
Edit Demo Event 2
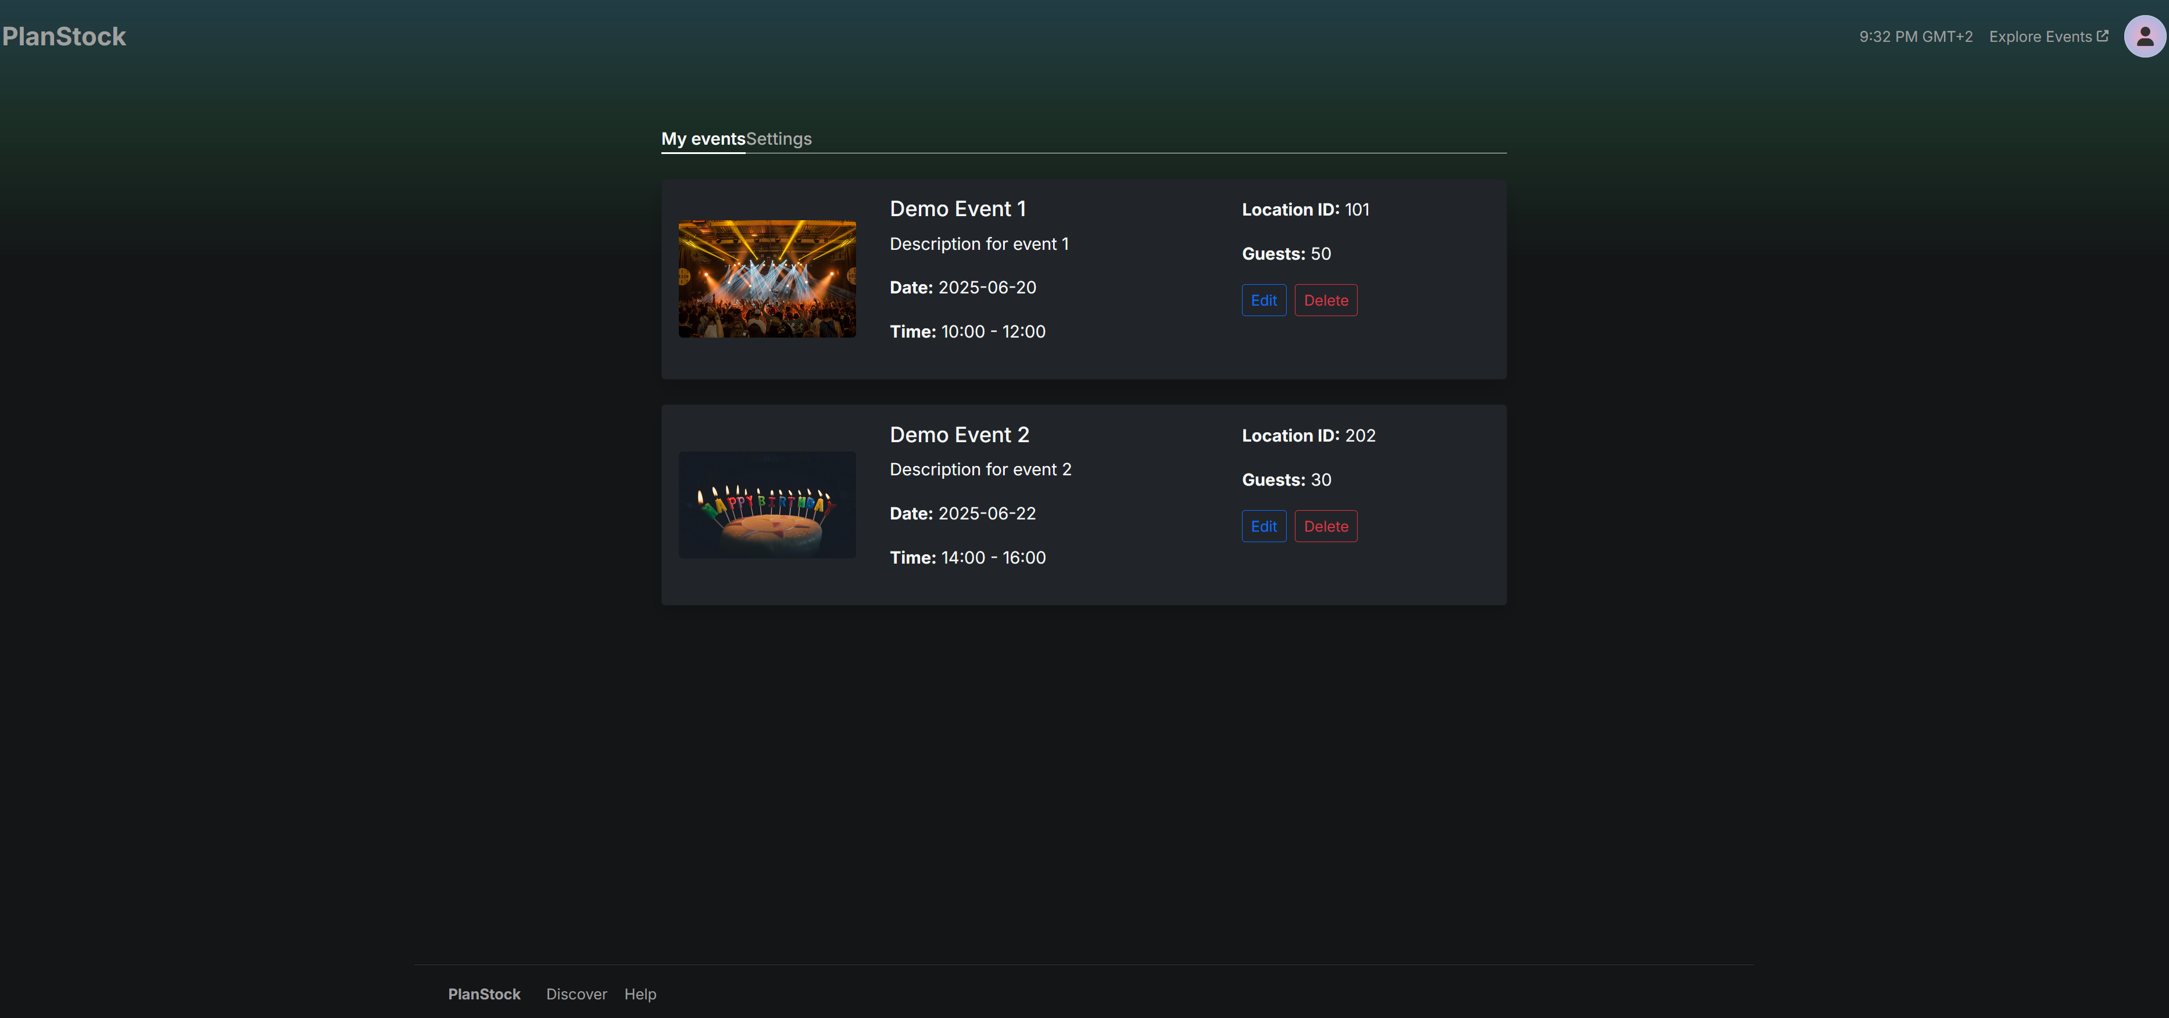tap(1263, 525)
